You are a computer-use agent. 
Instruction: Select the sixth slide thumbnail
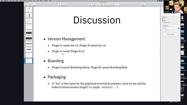(x=29, y=38)
